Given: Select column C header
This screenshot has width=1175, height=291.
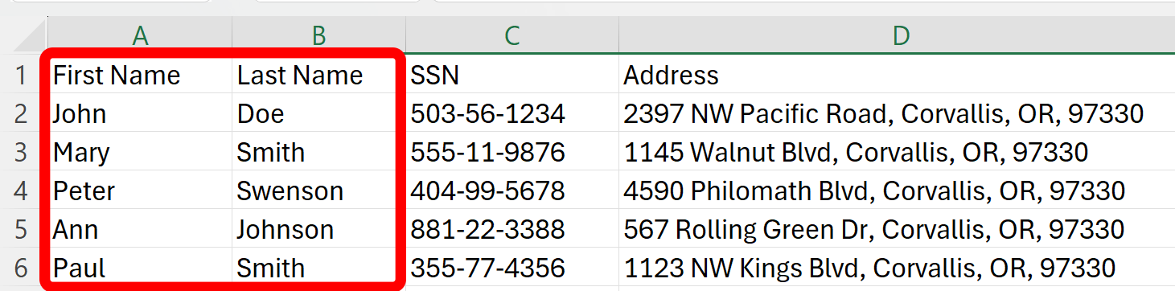Looking at the screenshot, I should pos(512,35).
